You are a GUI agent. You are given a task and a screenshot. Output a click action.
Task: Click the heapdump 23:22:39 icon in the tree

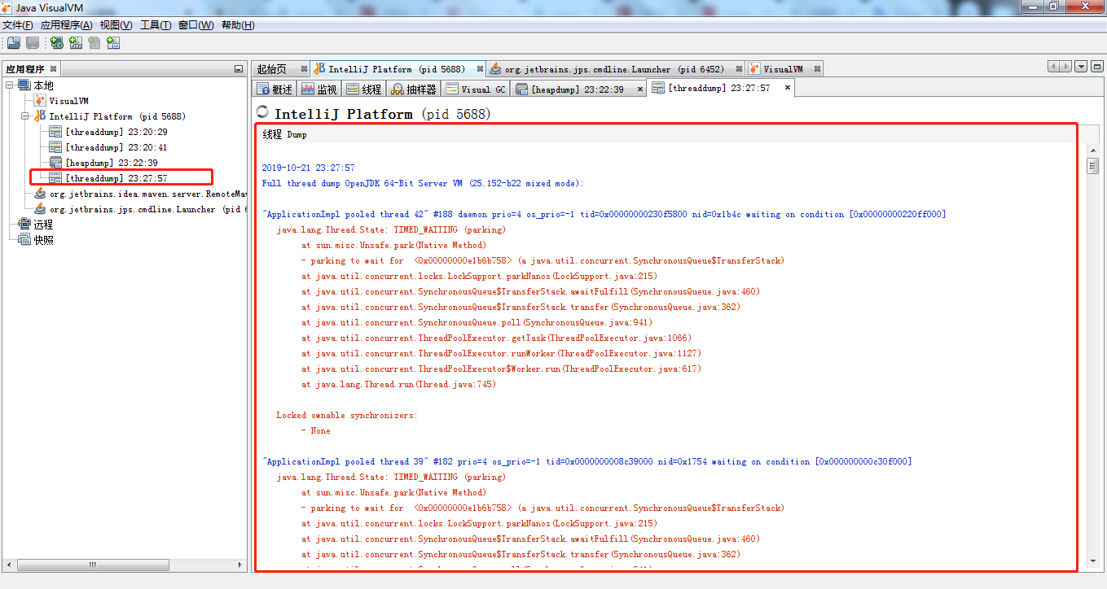[x=55, y=163]
